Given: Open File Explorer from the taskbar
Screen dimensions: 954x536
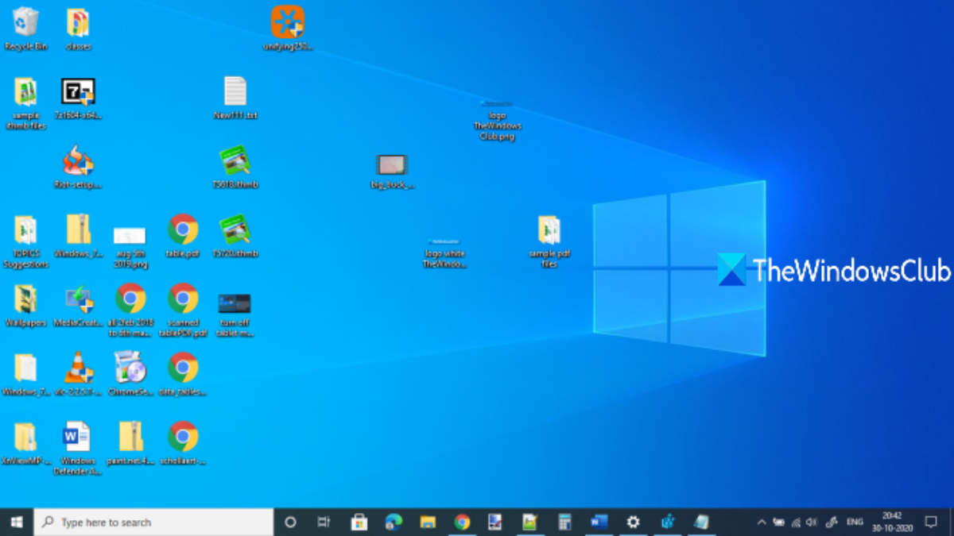Looking at the screenshot, I should click(428, 522).
